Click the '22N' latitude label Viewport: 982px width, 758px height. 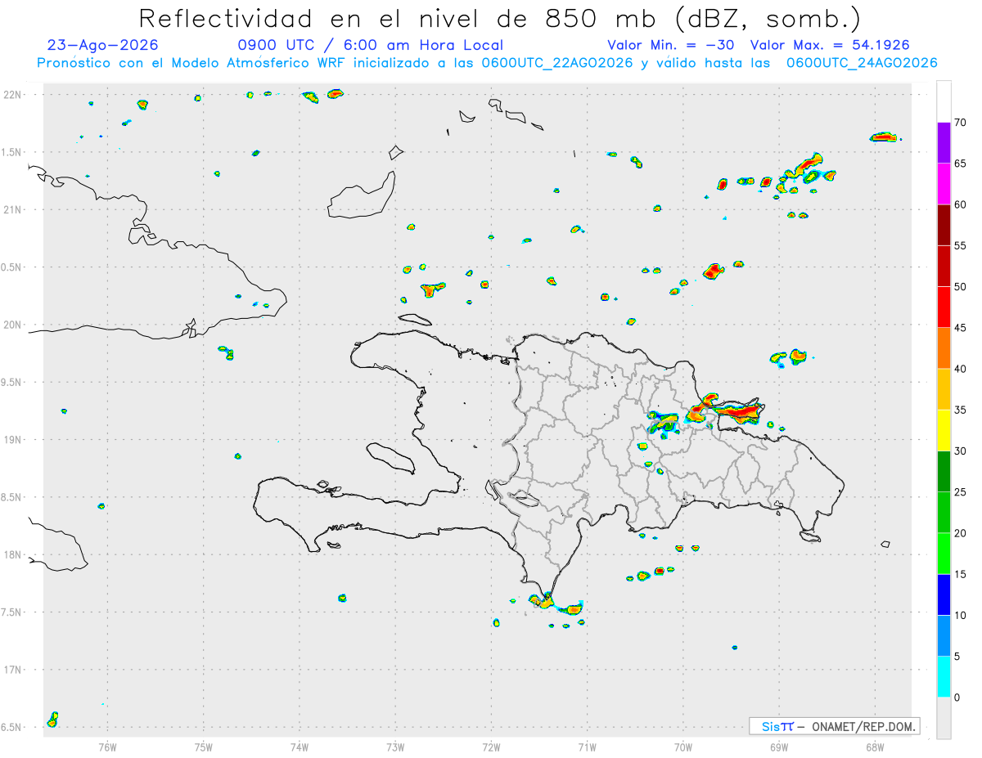[x=14, y=94]
